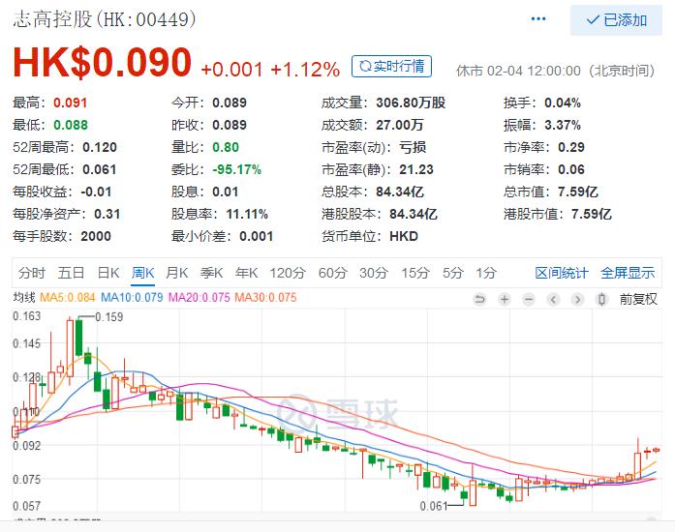
Task: Click the +1.12% change percentage
Action: tap(305, 70)
